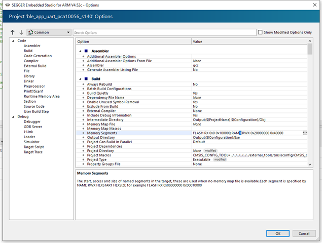Image resolution: width=322 pixels, height=243 pixels.
Task: Collapse the Debug tree node
Action: tap(13, 116)
